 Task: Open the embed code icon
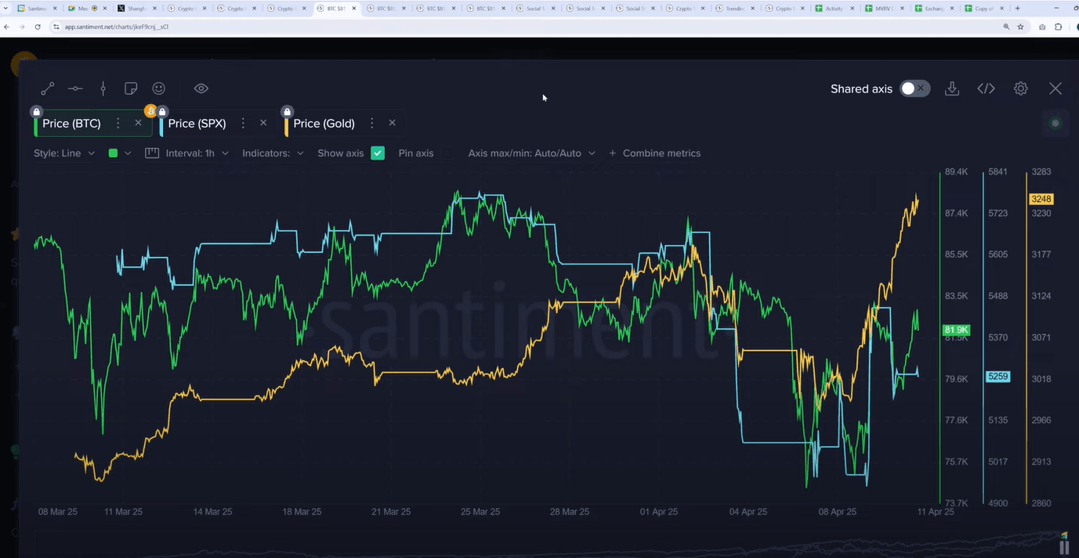coord(986,89)
